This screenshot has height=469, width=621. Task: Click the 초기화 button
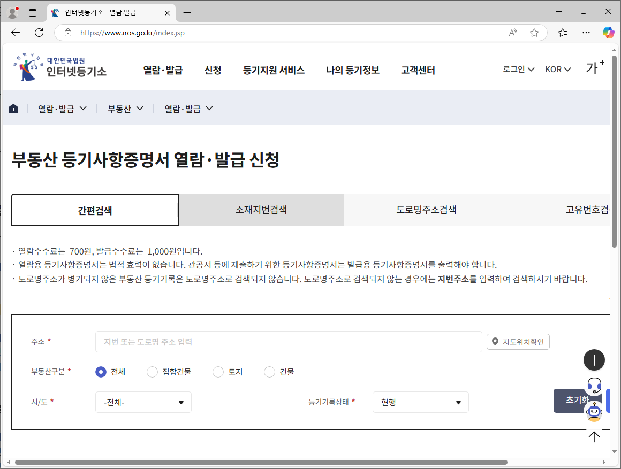[x=577, y=401]
